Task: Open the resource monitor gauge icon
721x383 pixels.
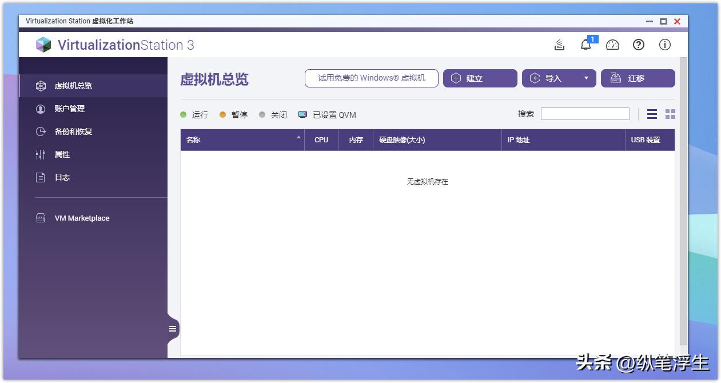Action: [x=612, y=44]
